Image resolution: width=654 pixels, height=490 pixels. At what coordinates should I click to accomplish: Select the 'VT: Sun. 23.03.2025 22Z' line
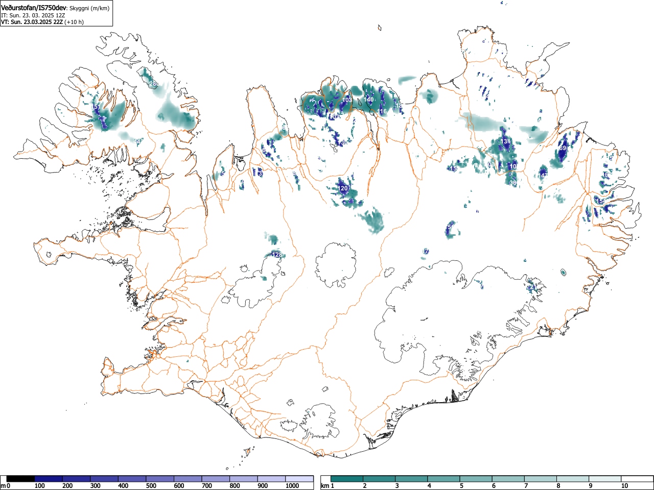pyautogui.click(x=32, y=22)
